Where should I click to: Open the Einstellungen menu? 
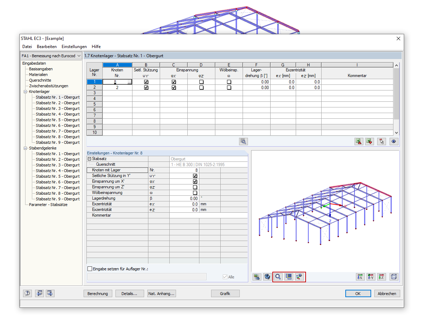(x=74, y=46)
